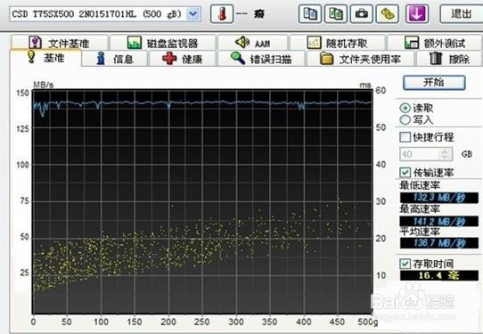Enable the 快捷行程 short stroke checkbox
The image size is (483, 334).
click(x=405, y=137)
